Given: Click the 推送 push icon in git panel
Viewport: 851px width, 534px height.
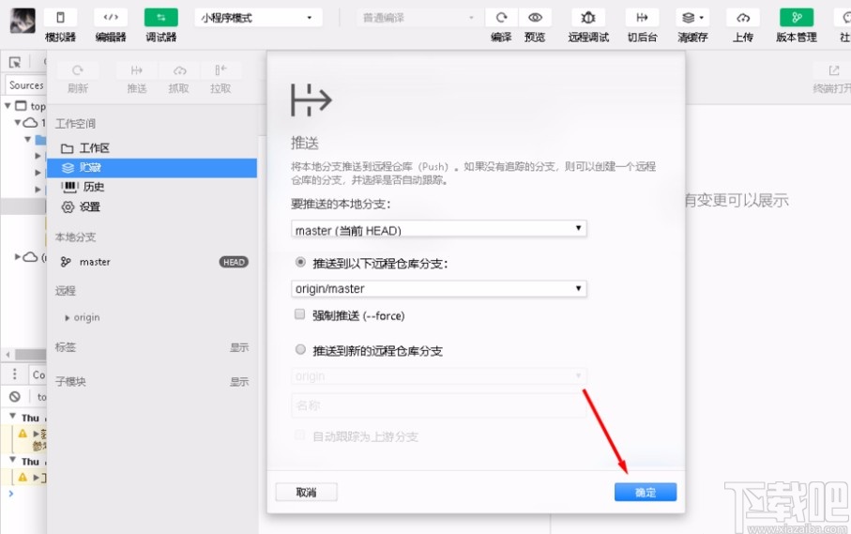Looking at the screenshot, I should [137, 70].
